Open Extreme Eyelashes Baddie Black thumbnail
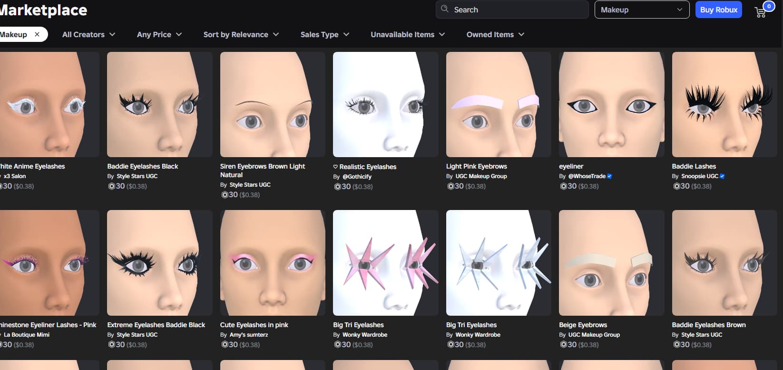Screen dimensions: 783x370 click(x=159, y=263)
